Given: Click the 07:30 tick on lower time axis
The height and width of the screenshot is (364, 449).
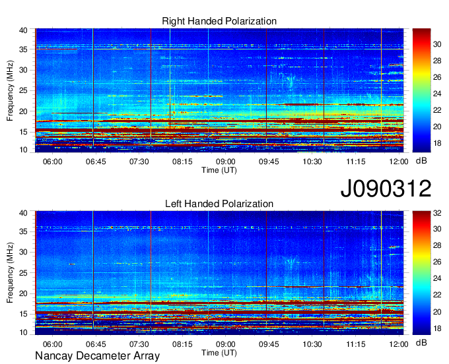Looking at the screenshot, I should coord(139,344).
